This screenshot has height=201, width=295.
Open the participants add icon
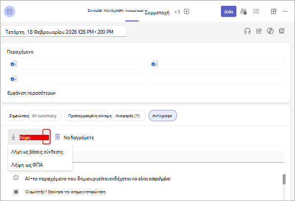click(244, 11)
